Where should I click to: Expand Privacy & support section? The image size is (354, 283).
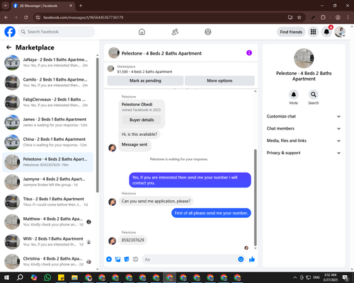point(304,153)
